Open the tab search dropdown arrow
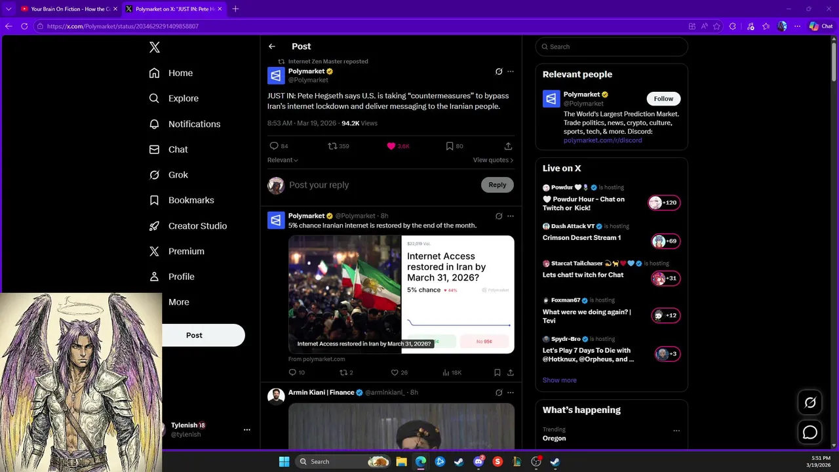This screenshot has width=839, height=472. click(9, 9)
